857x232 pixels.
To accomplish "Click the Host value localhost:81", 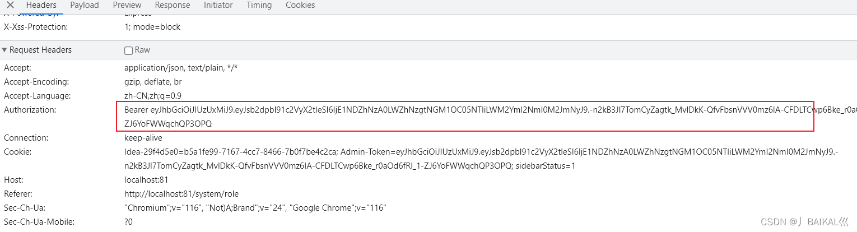I will (146, 180).
